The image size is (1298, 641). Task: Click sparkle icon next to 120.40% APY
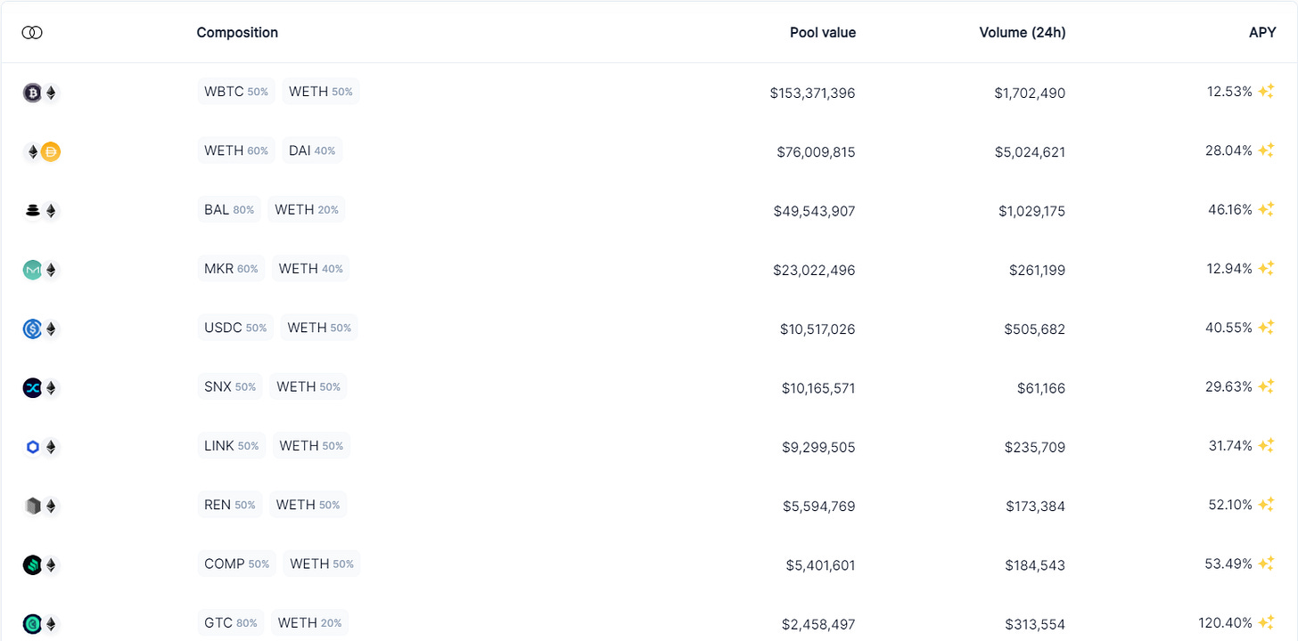[x=1266, y=623]
